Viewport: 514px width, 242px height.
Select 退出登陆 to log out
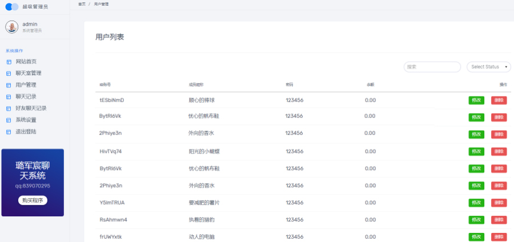point(26,132)
